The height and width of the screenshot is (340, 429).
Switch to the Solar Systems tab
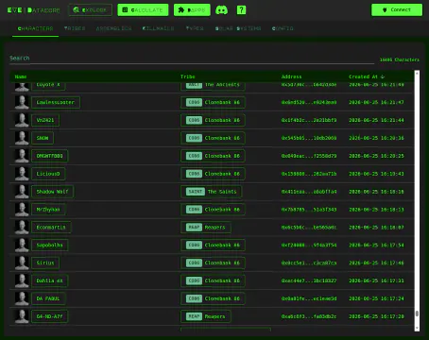point(238,28)
